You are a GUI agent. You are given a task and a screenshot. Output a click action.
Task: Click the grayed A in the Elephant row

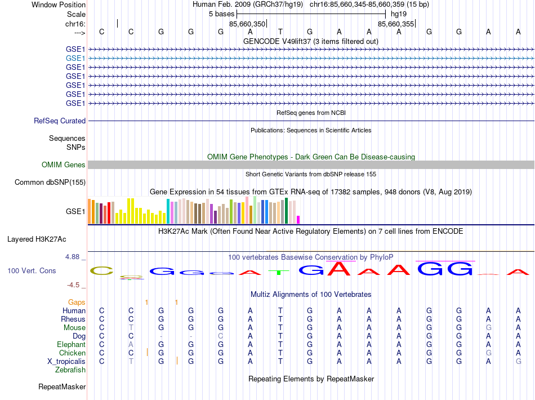[x=131, y=344]
